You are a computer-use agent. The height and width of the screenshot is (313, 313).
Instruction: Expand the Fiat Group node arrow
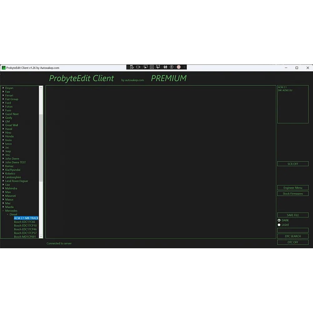click(x=3, y=99)
